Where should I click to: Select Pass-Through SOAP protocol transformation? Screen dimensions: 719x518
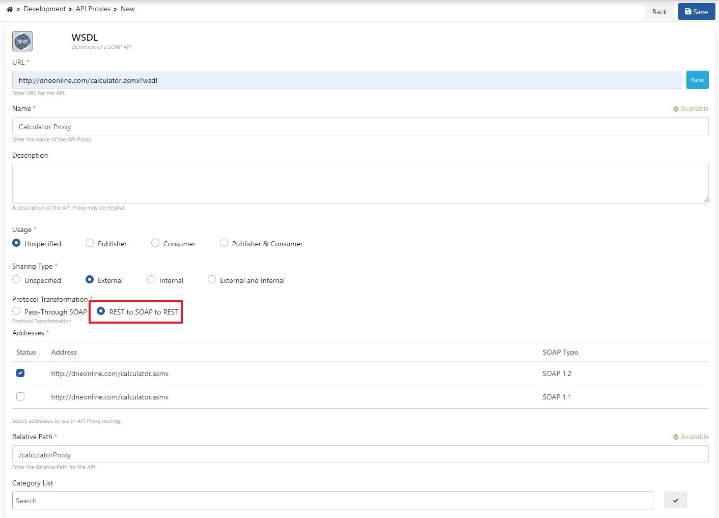pyautogui.click(x=16, y=311)
